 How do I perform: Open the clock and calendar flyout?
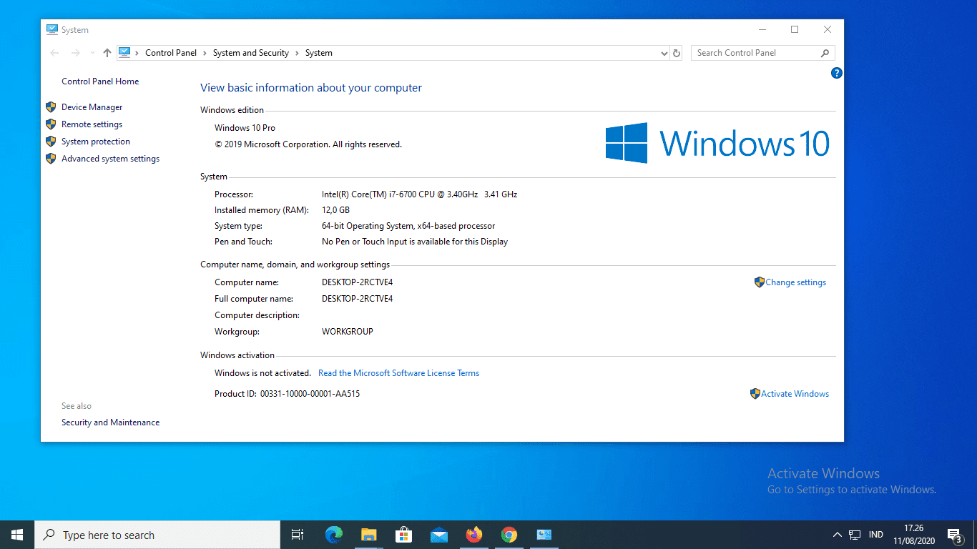(913, 535)
